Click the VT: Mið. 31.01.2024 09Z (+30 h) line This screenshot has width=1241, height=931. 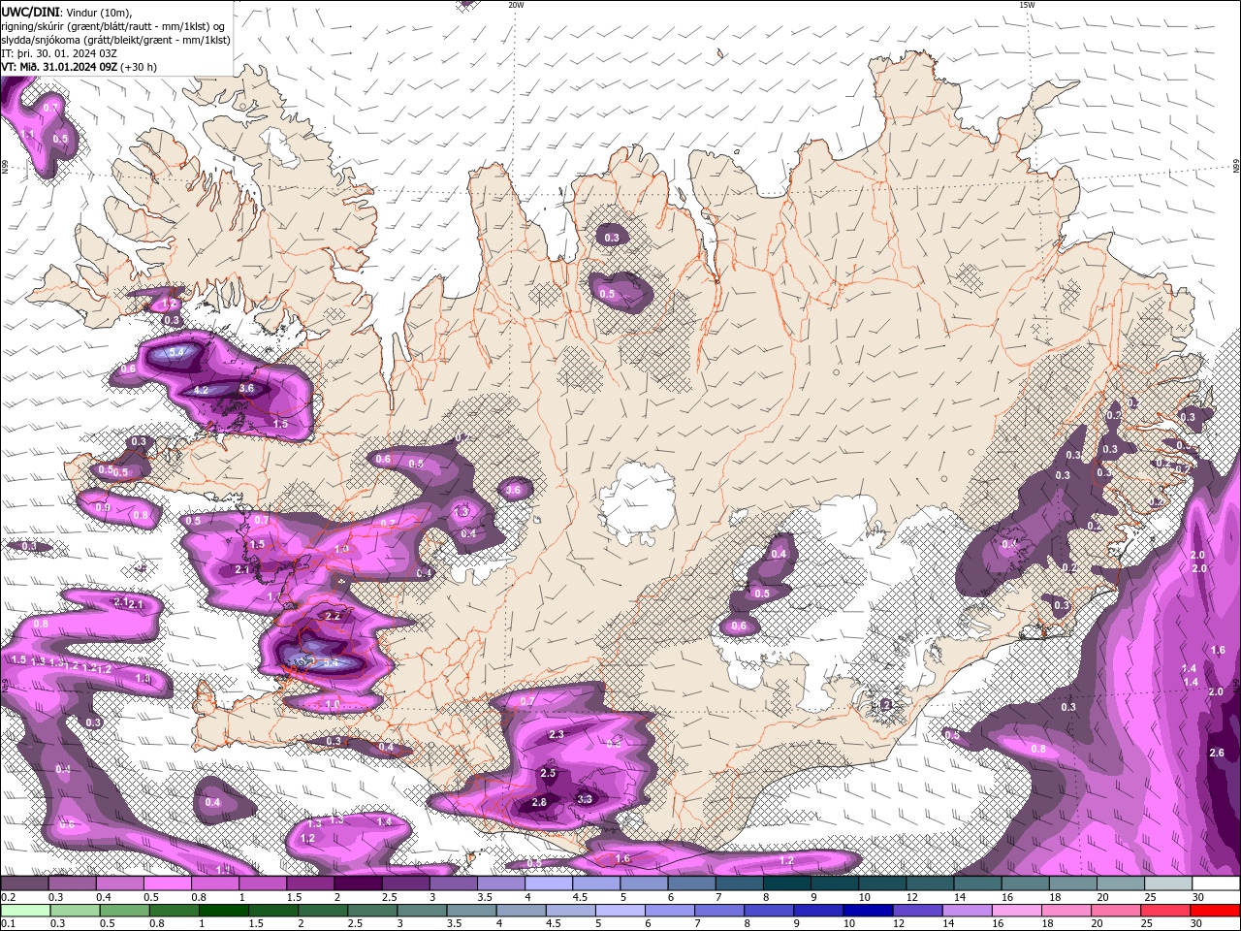[x=79, y=67]
